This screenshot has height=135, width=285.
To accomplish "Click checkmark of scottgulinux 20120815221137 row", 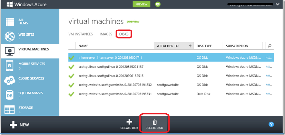I will [71, 67].
